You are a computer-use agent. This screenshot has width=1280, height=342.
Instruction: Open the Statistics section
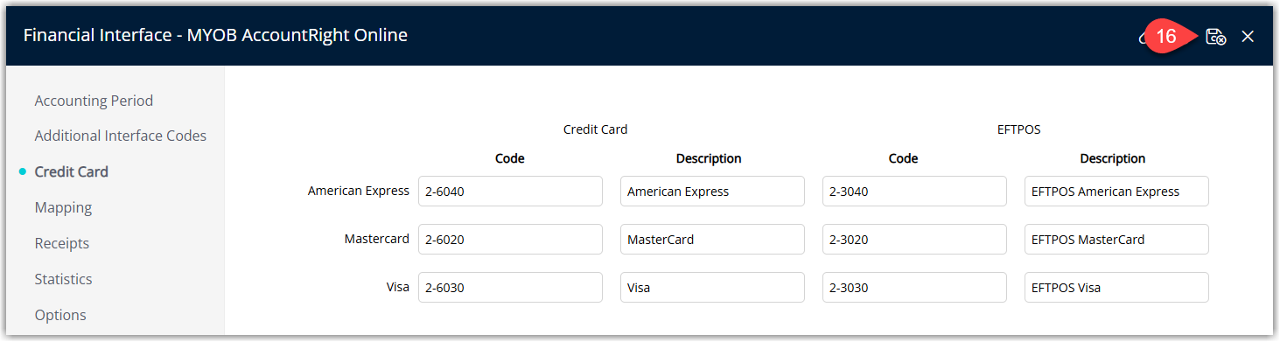tap(63, 279)
